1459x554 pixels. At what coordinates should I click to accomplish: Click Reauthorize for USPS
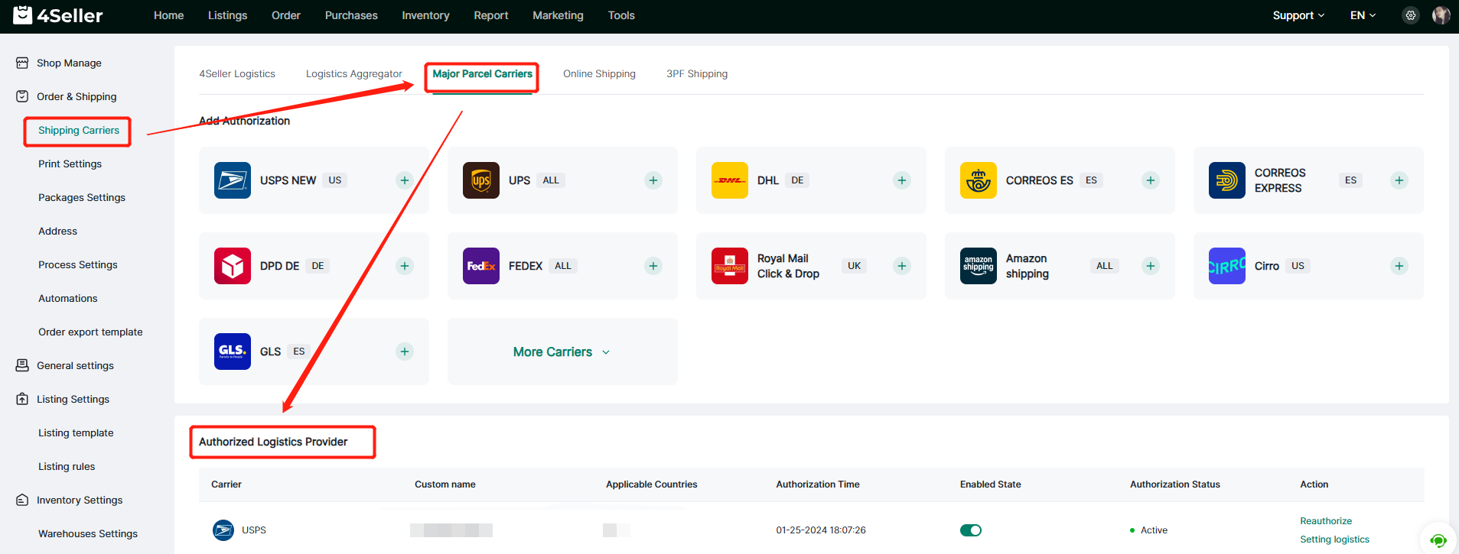1326,521
